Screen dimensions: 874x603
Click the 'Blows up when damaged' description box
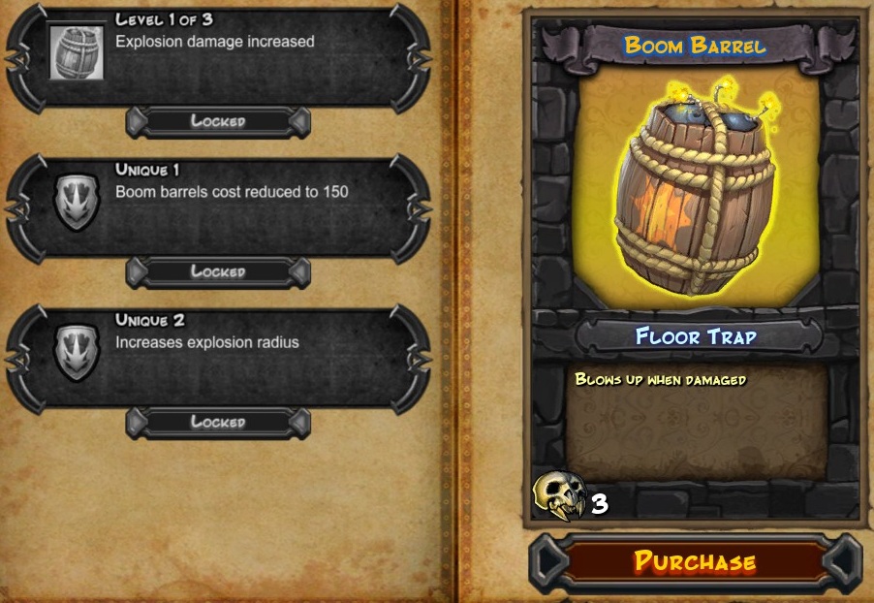pos(696,423)
